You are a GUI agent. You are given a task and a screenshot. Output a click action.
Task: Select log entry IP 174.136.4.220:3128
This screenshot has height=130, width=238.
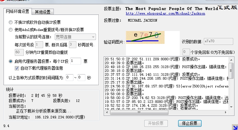coord(151,105)
